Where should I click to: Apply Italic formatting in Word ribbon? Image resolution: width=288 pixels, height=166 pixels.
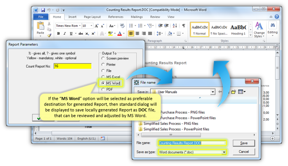[x=65, y=34]
